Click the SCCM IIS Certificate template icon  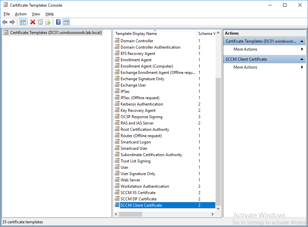click(x=117, y=192)
